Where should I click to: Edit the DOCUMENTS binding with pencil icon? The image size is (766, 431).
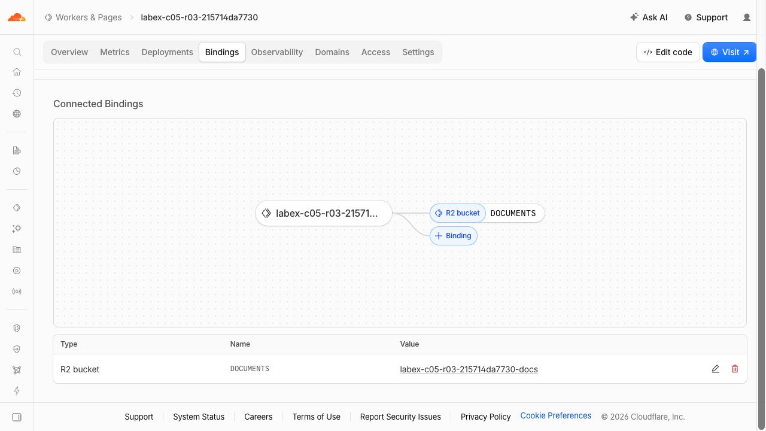pos(715,369)
